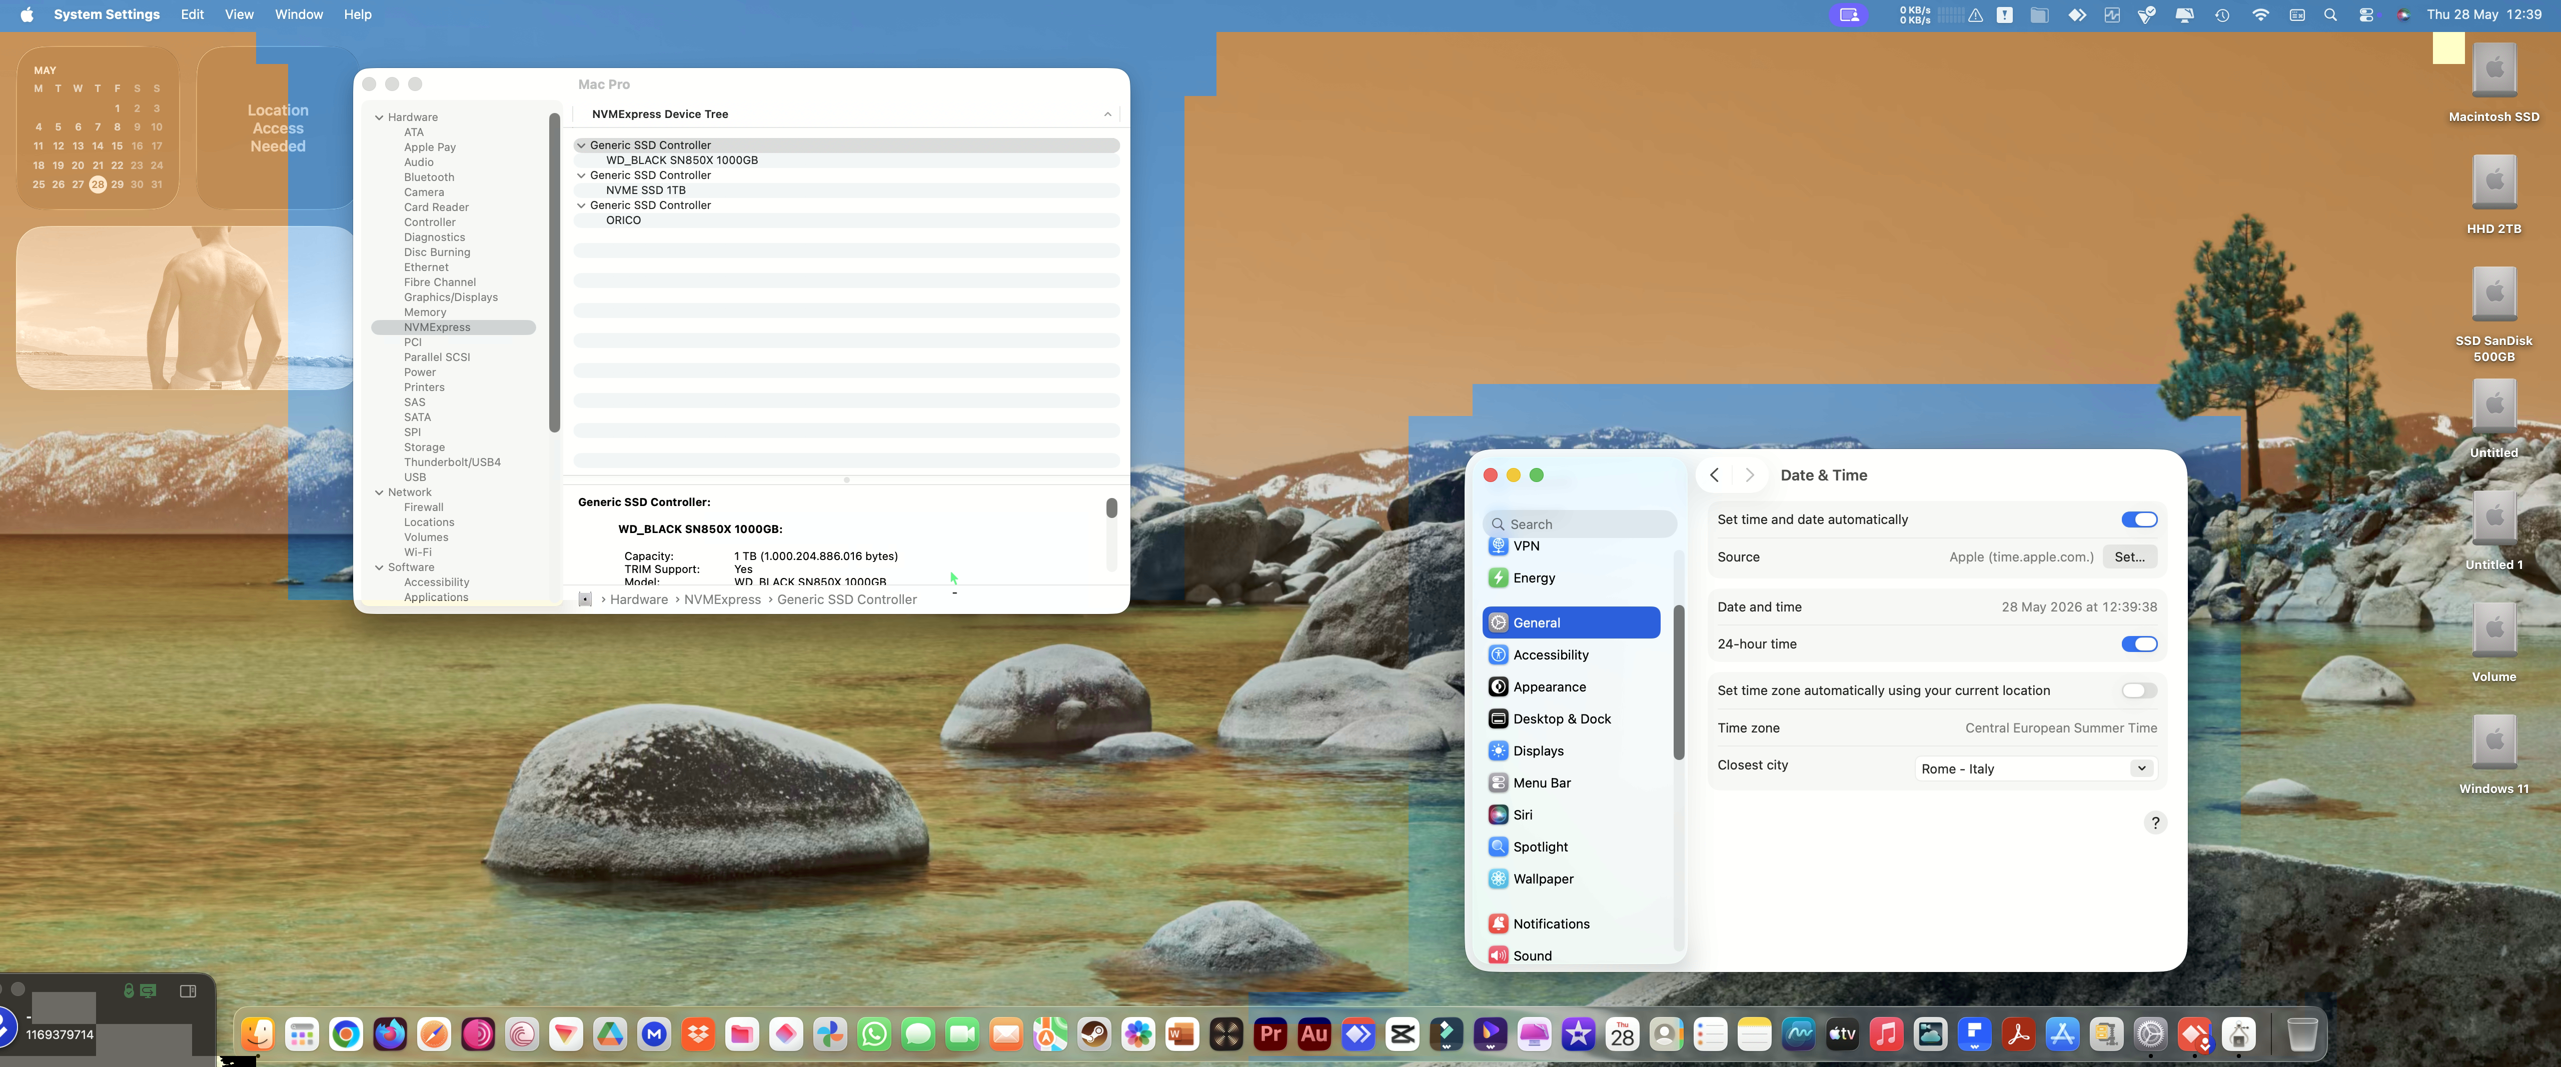The image size is (2561, 1067).
Task: Select Storage in the Mac Pro hardware list
Action: [424, 447]
